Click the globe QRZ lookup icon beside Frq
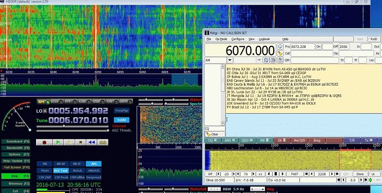382x193 pixels. coord(280,46)
